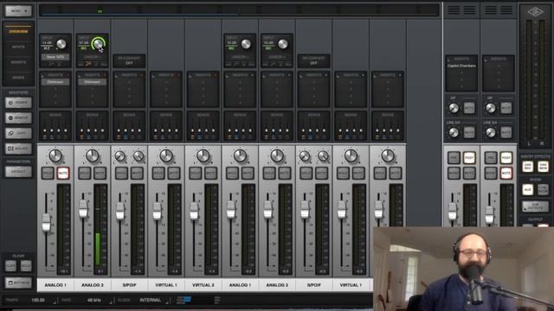Click the green-ringed preamp gain knob

point(98,44)
